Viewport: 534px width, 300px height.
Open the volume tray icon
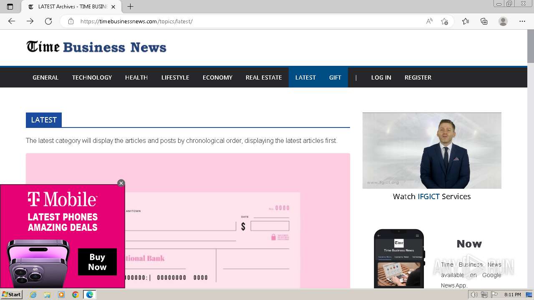474,295
